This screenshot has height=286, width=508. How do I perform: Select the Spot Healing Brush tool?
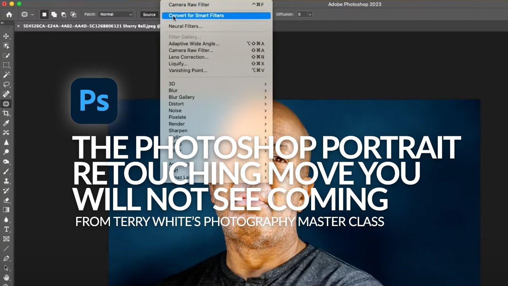(x=6, y=94)
